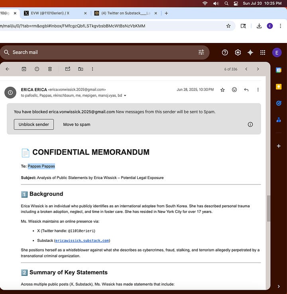Open Google Lens search icon in toolbar
The height and width of the screenshot is (294, 287).
click(243, 26)
